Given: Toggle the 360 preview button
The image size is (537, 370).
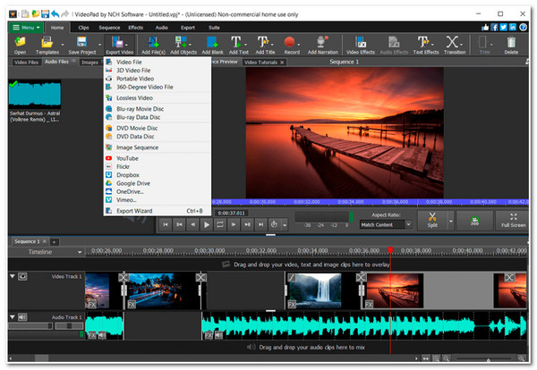Looking at the screenshot, I should (x=474, y=221).
